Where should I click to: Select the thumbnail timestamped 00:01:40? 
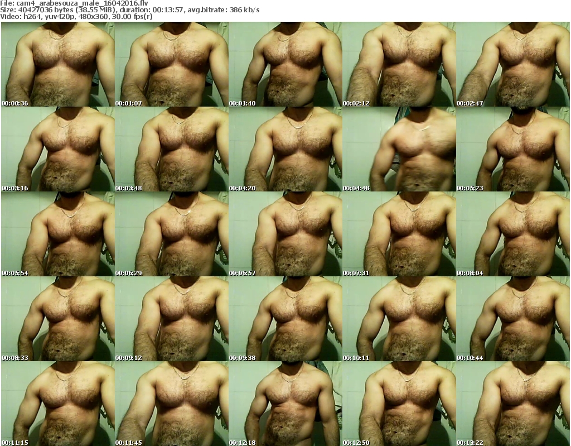[x=285, y=64]
